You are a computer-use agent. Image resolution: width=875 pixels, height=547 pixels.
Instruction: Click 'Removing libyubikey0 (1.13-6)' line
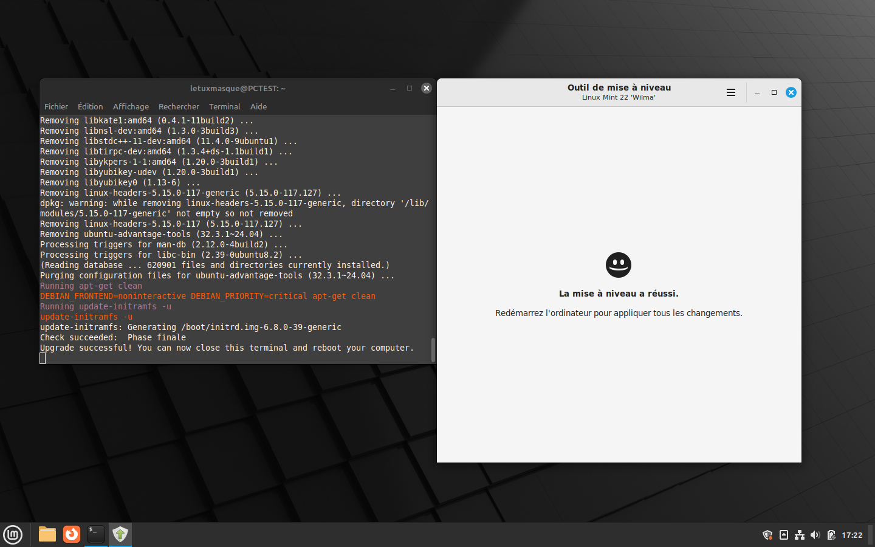point(120,182)
